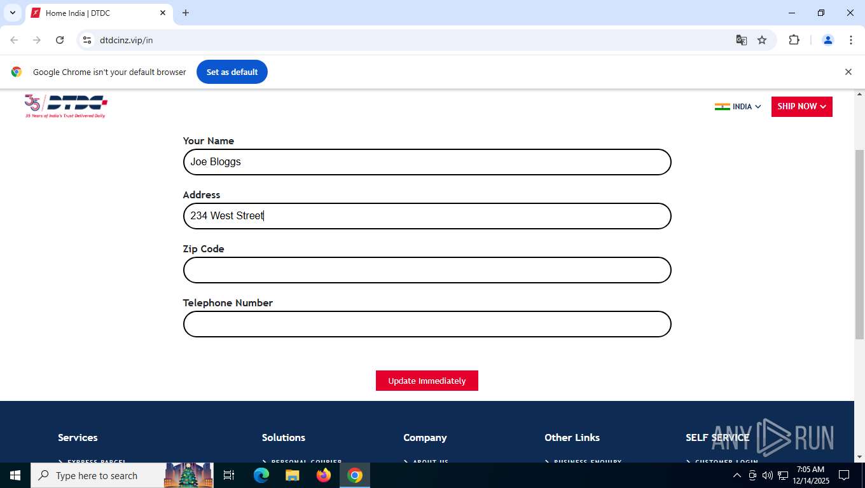Viewport: 865px width, 488px height.
Task: Click the address bar showing dtdcinz.vip/in
Action: [407, 40]
